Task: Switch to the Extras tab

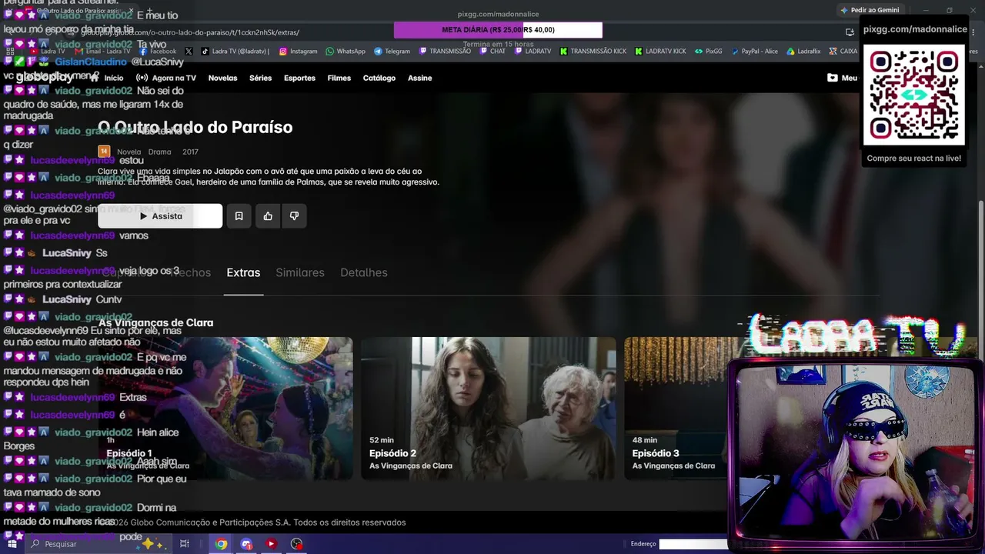Action: coord(243,272)
